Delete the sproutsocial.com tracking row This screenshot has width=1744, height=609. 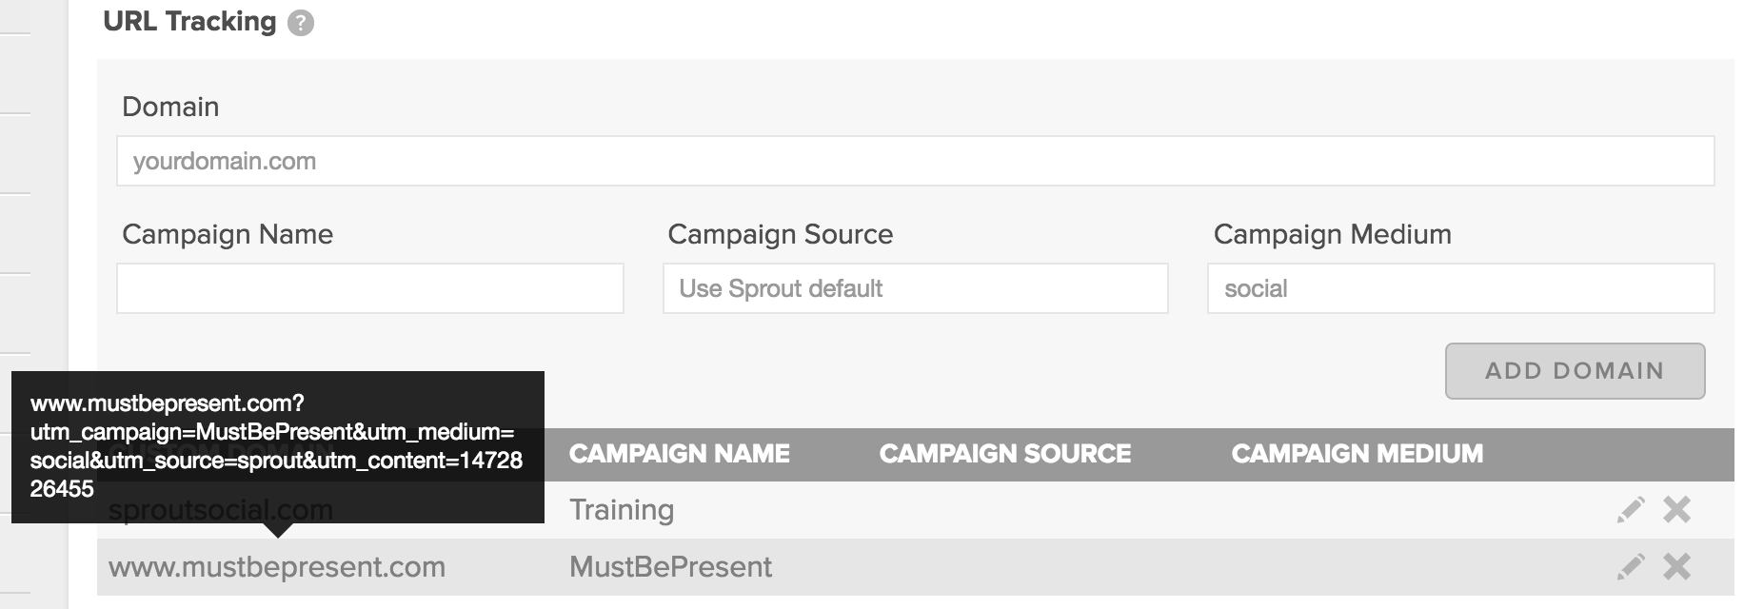1676,510
